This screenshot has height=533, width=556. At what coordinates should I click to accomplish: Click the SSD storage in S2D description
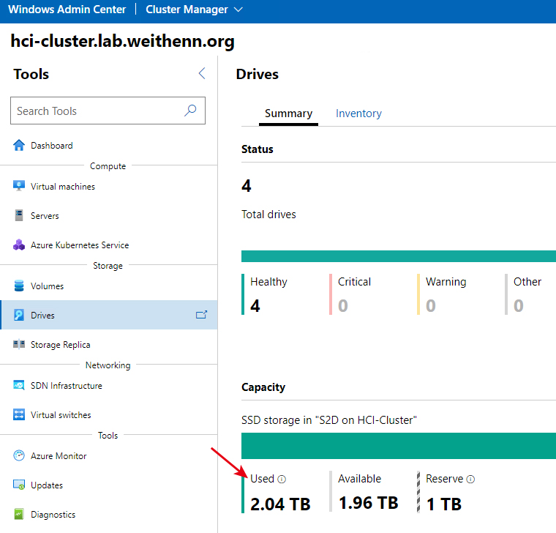click(329, 420)
